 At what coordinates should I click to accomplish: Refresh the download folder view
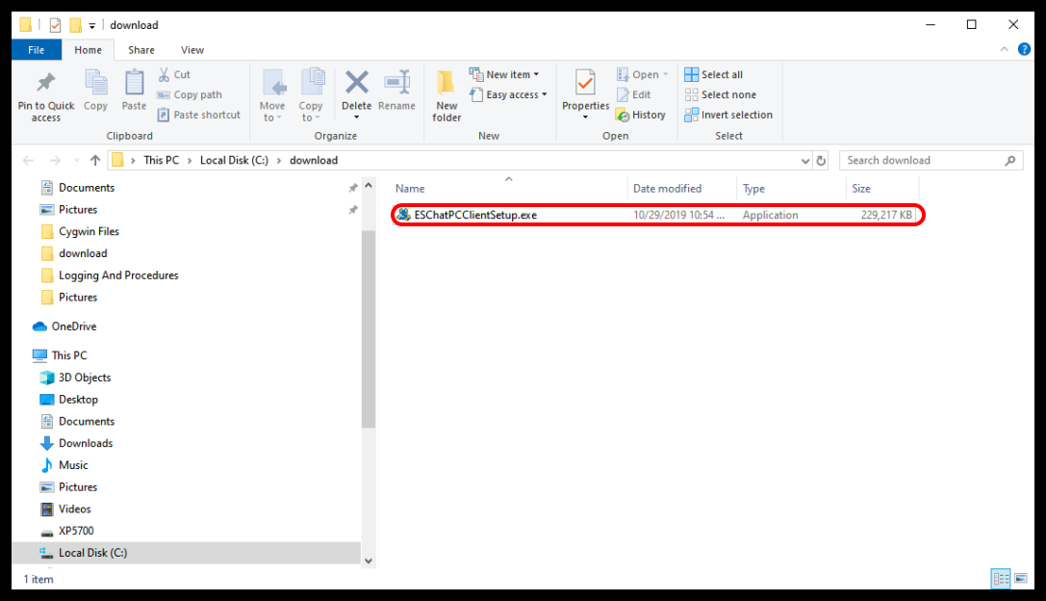pyautogui.click(x=821, y=161)
